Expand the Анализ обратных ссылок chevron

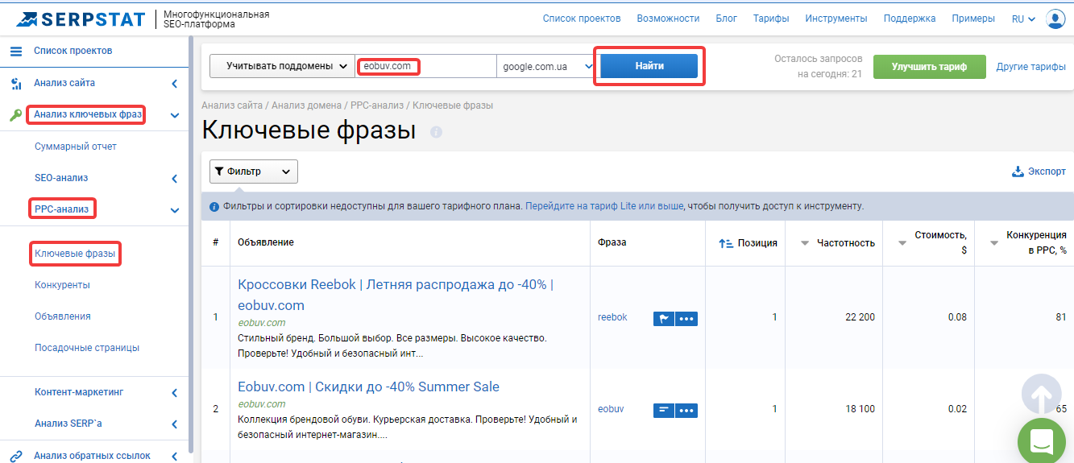[x=175, y=456]
